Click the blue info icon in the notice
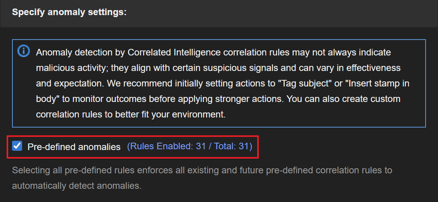Screen dimensions: 438x202 point(24,51)
